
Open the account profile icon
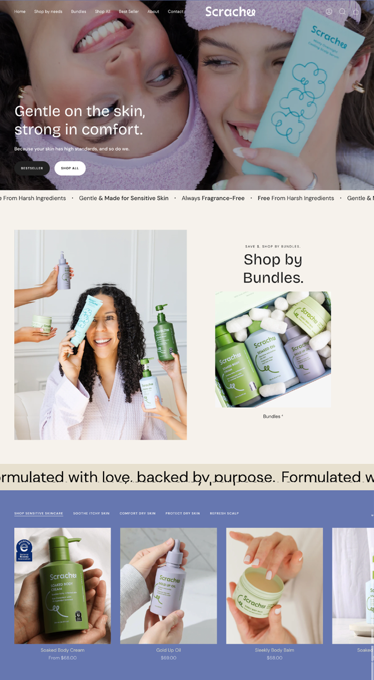click(x=329, y=12)
